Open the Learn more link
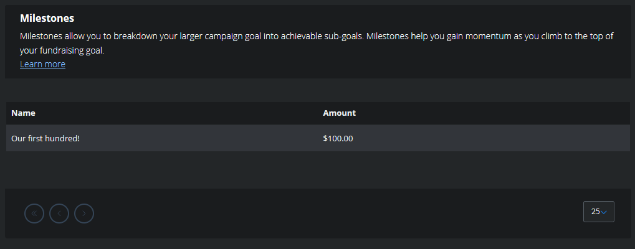The width and height of the screenshot is (635, 249). [42, 64]
